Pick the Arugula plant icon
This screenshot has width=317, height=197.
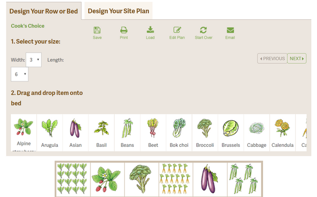(50, 133)
